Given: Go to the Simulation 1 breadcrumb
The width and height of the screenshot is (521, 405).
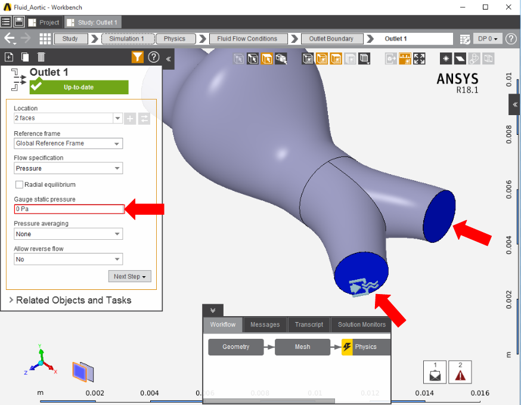Looking at the screenshot, I should [x=128, y=39].
